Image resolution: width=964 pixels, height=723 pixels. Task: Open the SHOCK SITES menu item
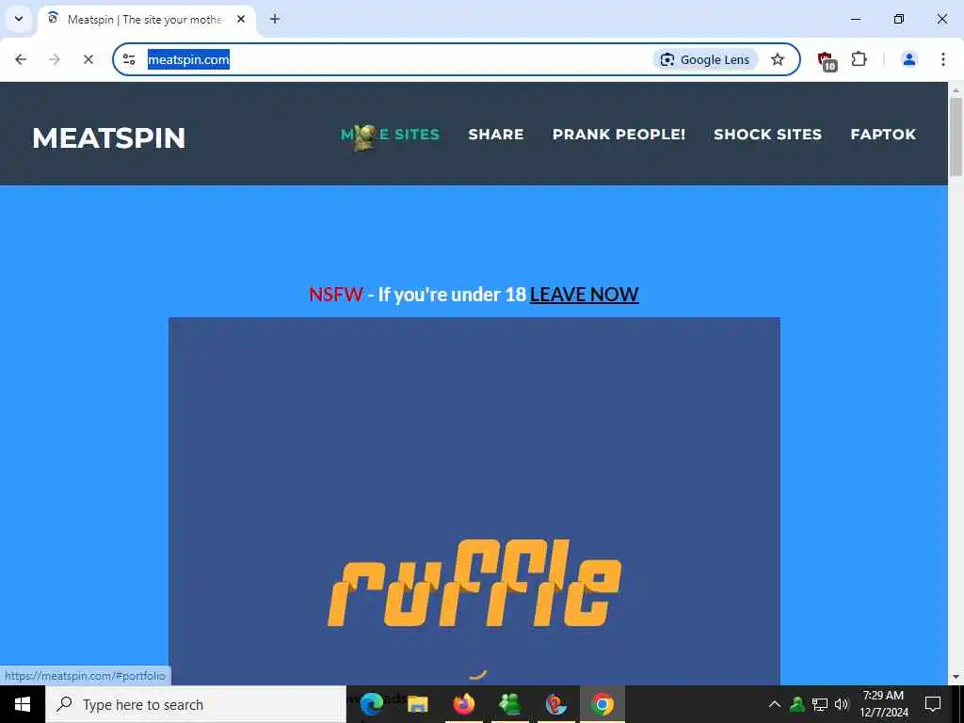pos(768,134)
